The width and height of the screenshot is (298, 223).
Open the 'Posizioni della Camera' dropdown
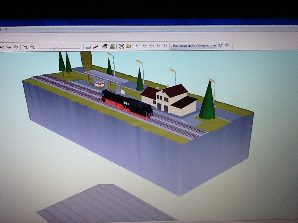(x=193, y=46)
